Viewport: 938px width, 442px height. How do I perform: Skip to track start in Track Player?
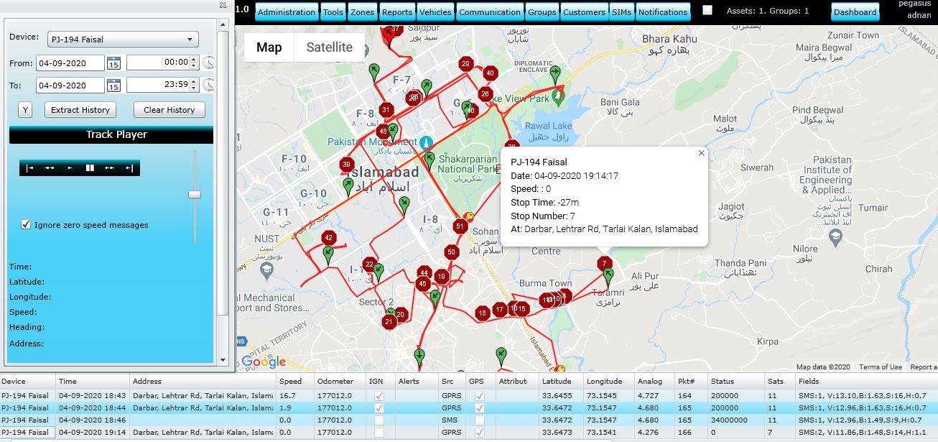[29, 168]
